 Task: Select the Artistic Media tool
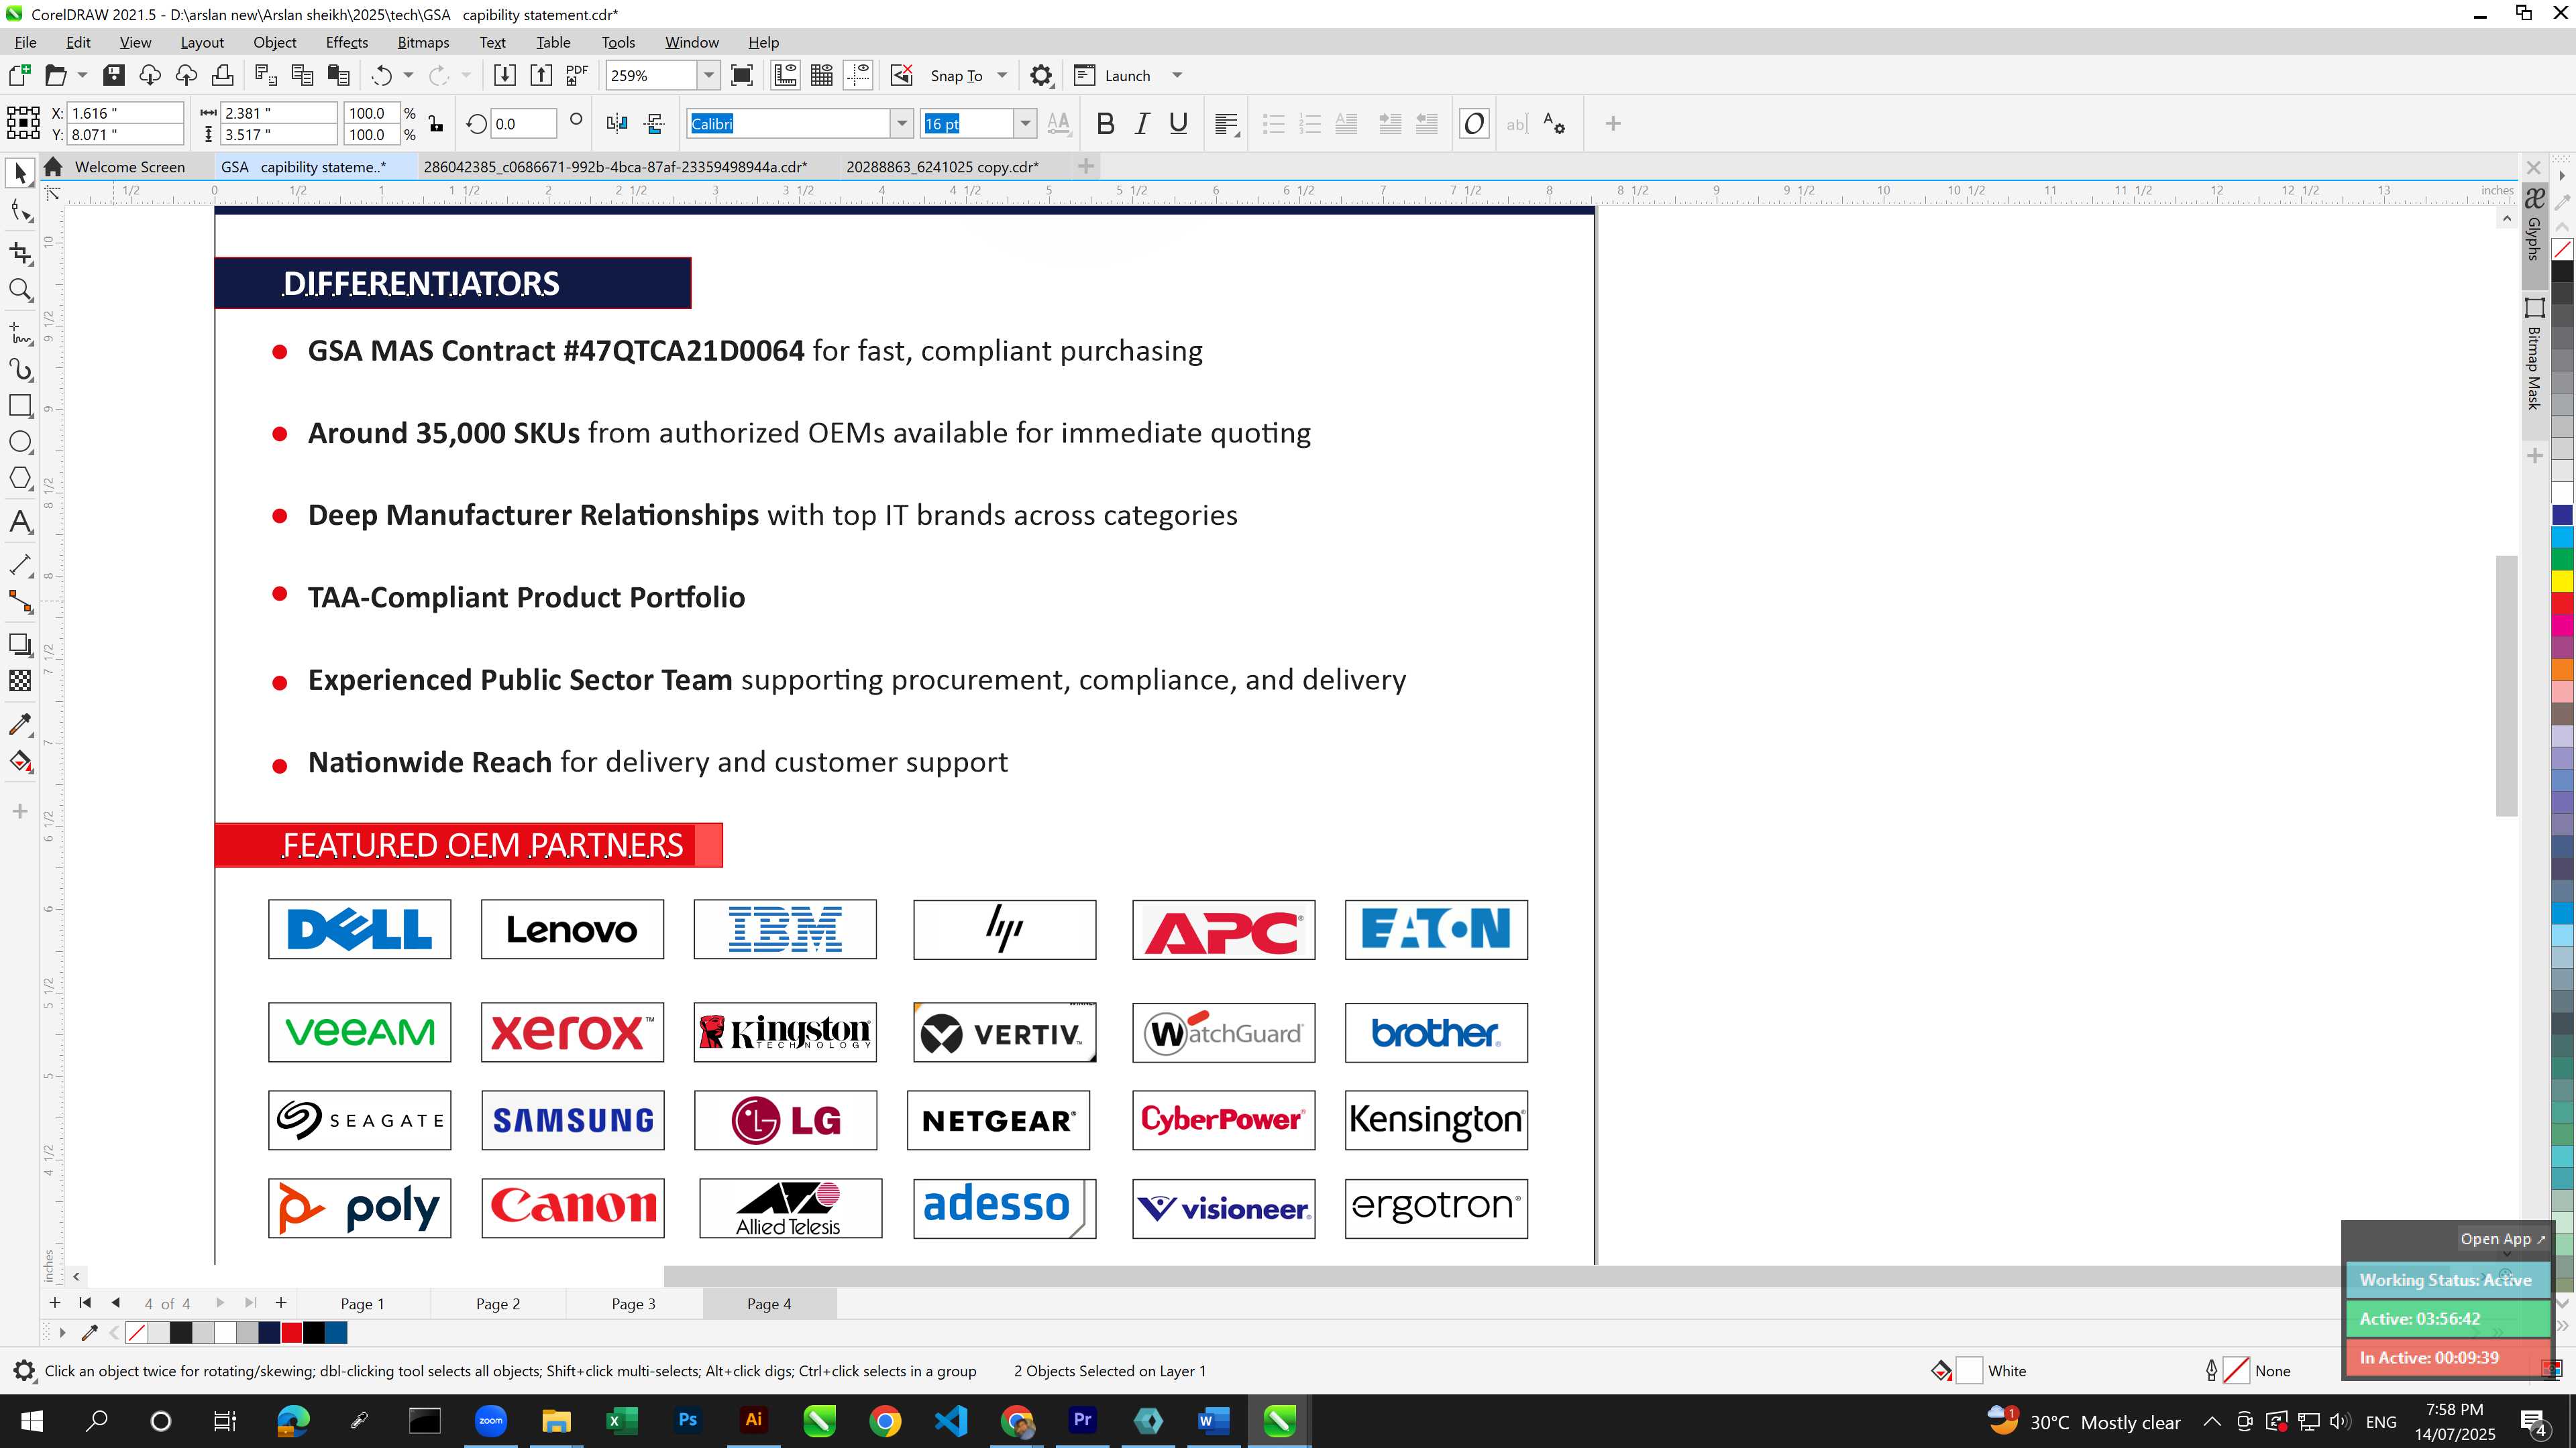tap(20, 370)
